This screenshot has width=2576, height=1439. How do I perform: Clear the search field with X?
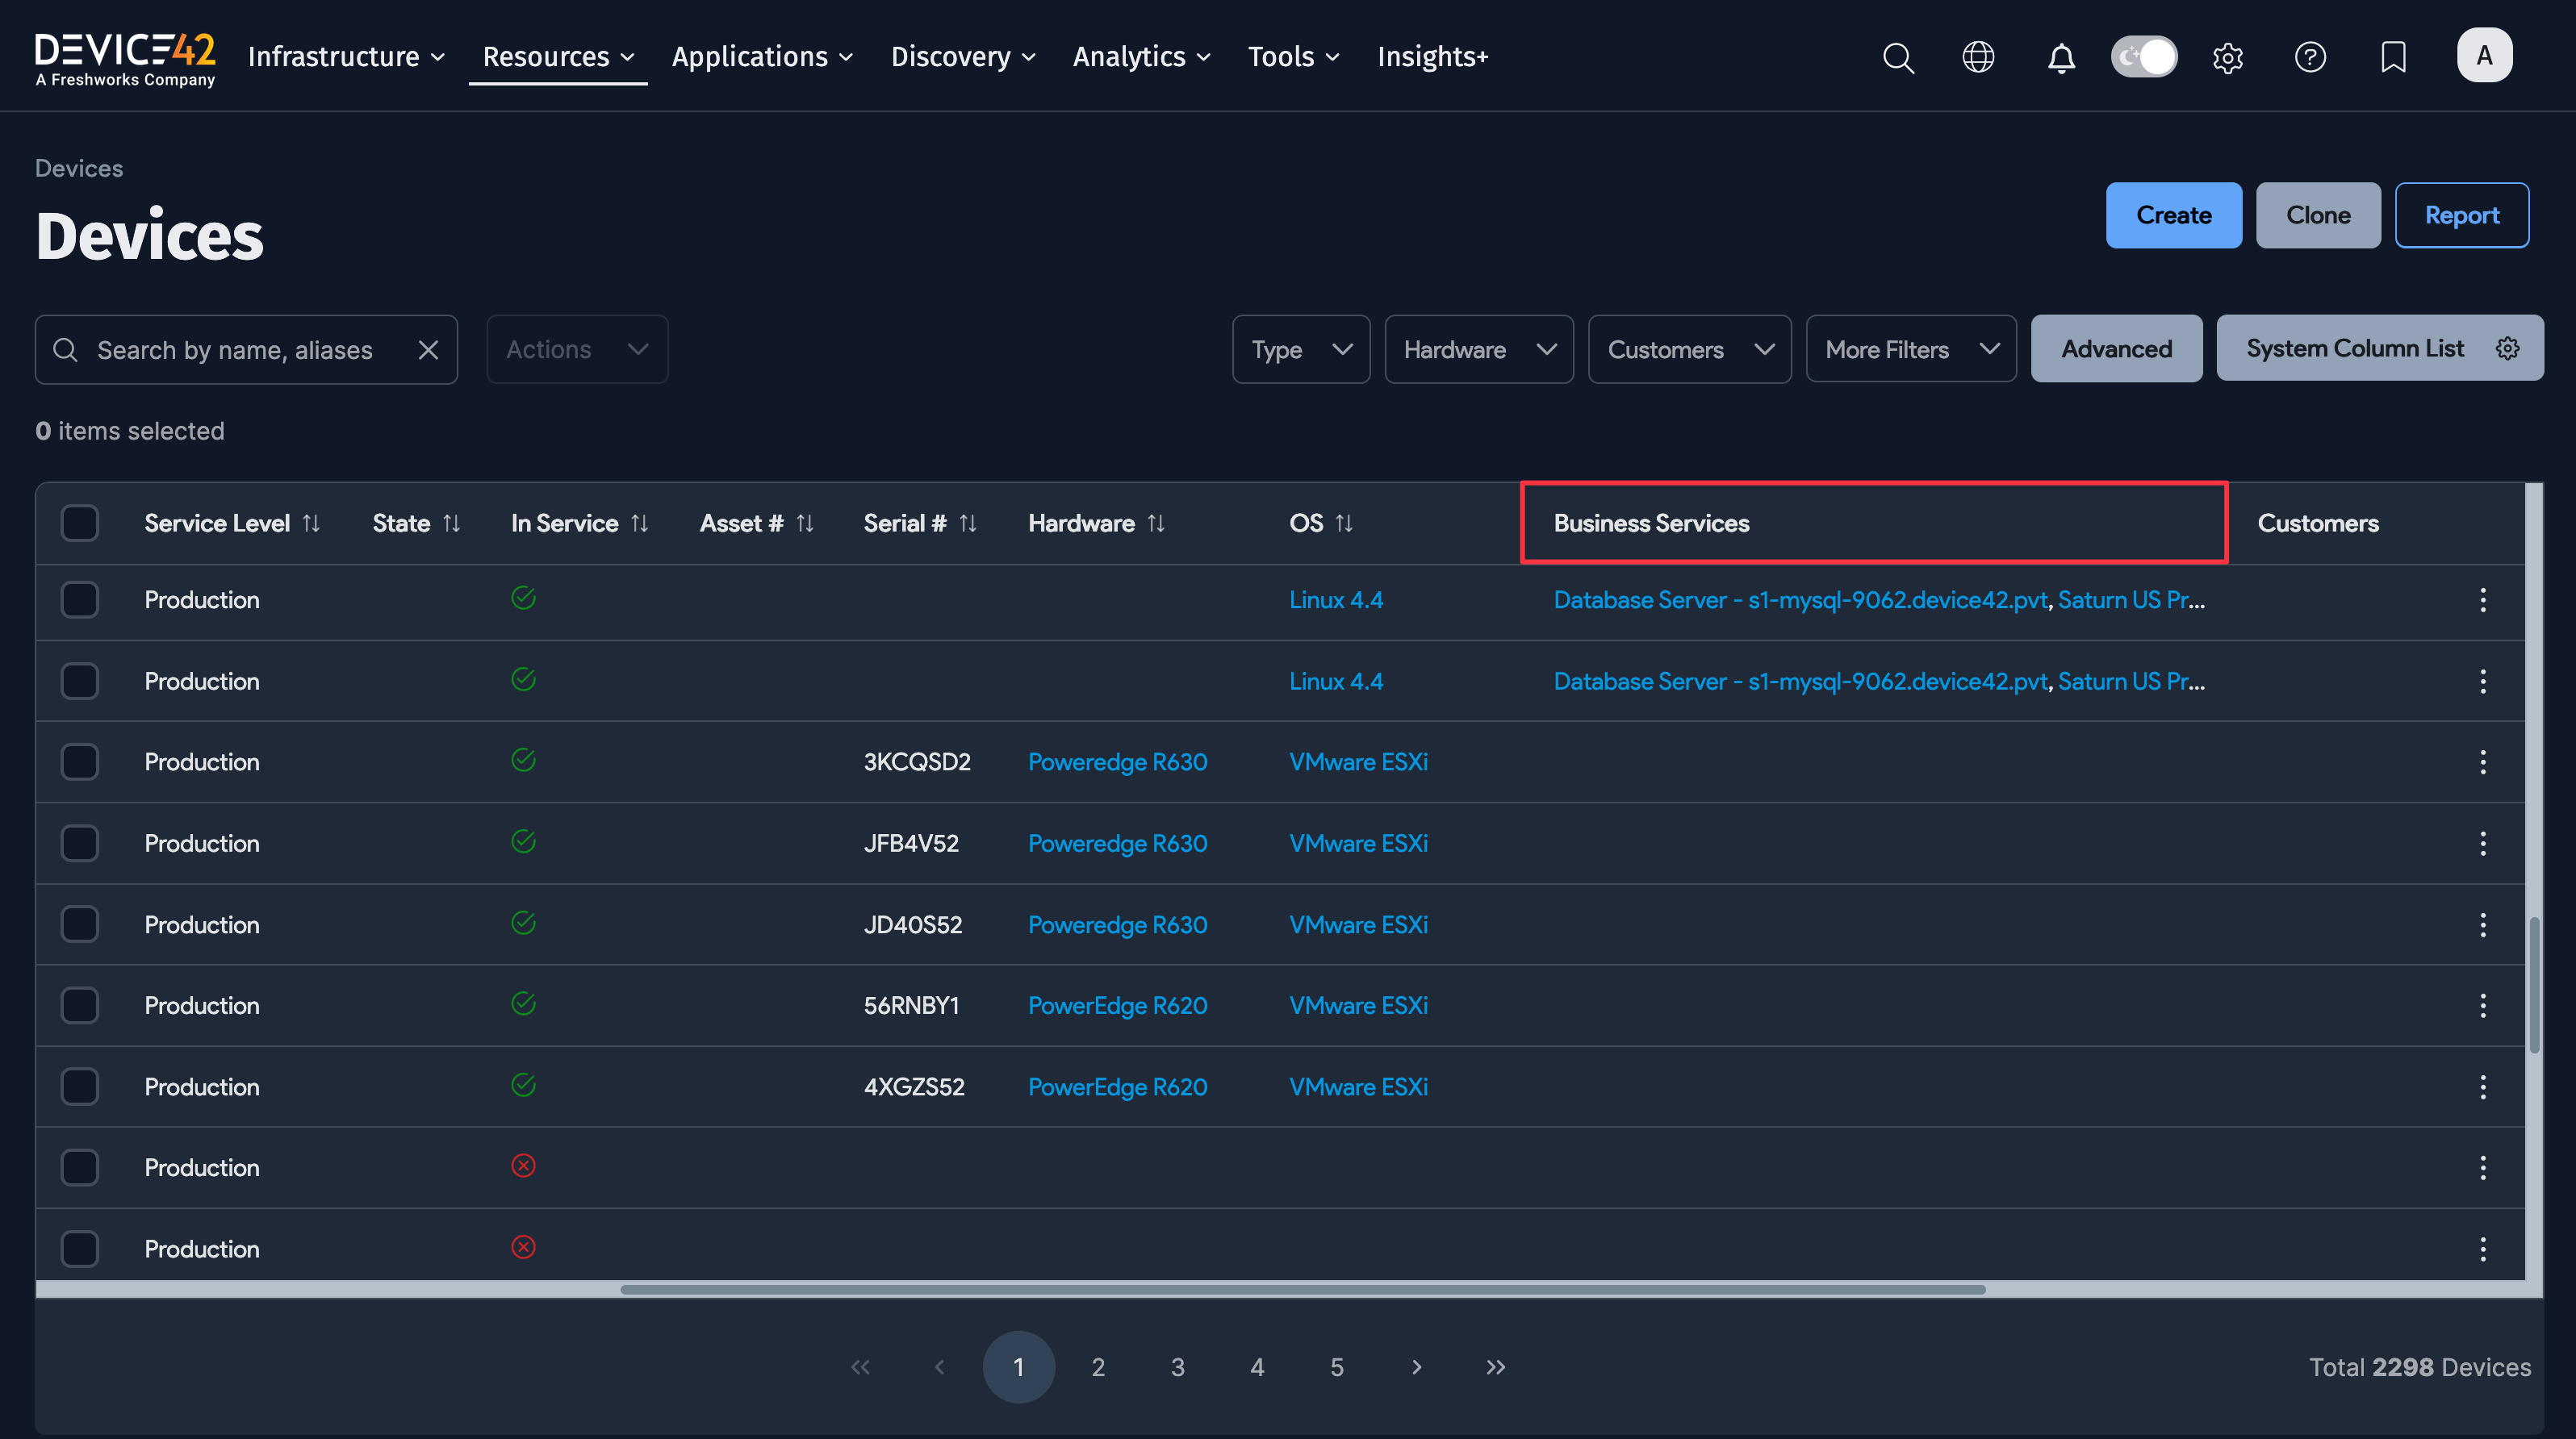pyautogui.click(x=428, y=350)
